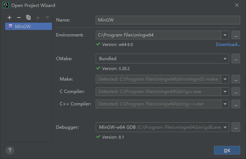The image size is (246, 159).
Task: Click the GNU icon beside MinGW entry
Action: (x=11, y=26)
